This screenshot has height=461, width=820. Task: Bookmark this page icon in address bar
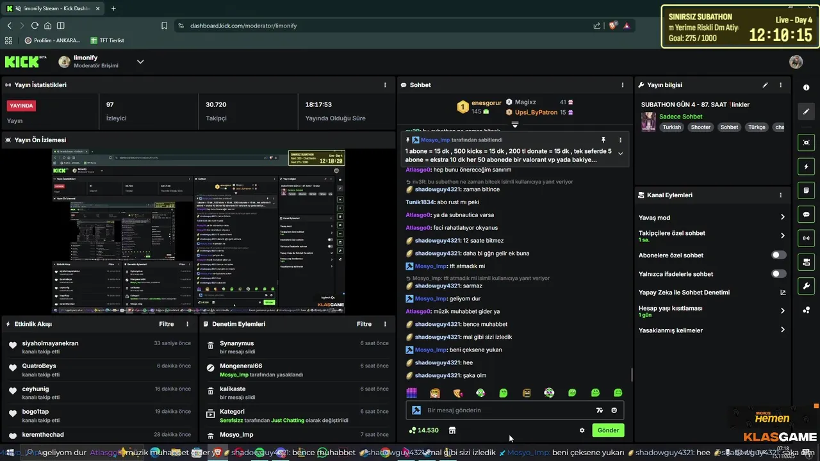click(165, 26)
